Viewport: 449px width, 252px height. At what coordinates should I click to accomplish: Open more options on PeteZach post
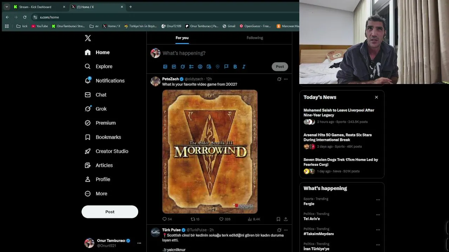click(x=286, y=79)
